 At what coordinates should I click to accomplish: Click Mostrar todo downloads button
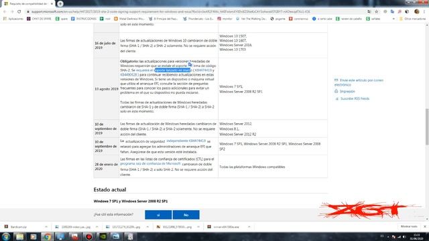tap(409, 226)
